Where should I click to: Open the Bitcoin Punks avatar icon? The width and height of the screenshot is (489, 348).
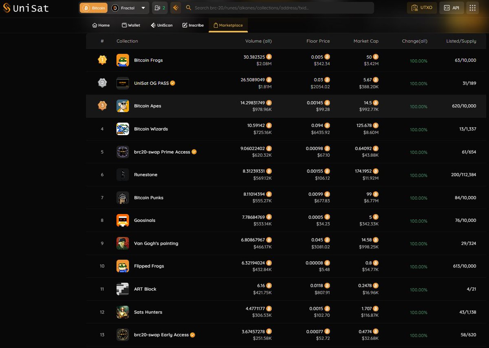click(x=123, y=198)
